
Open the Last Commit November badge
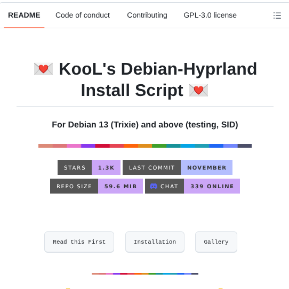pyautogui.click(x=178, y=167)
